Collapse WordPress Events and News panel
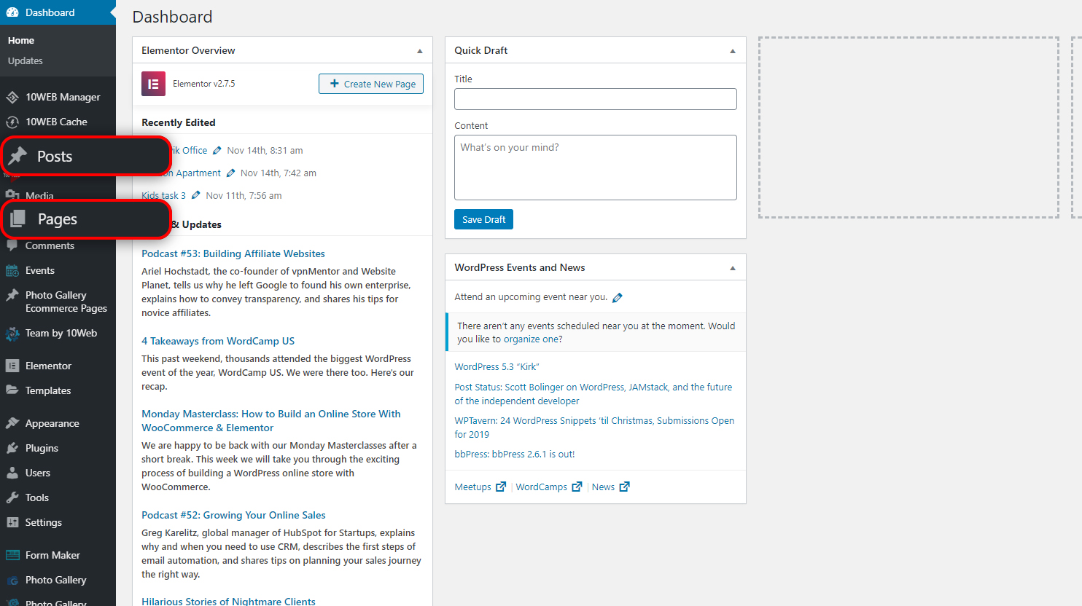Viewport: 1082px width, 606px height. (733, 268)
